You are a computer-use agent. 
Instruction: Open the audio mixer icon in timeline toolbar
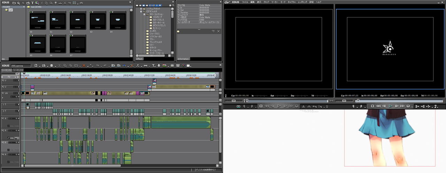[178, 66]
